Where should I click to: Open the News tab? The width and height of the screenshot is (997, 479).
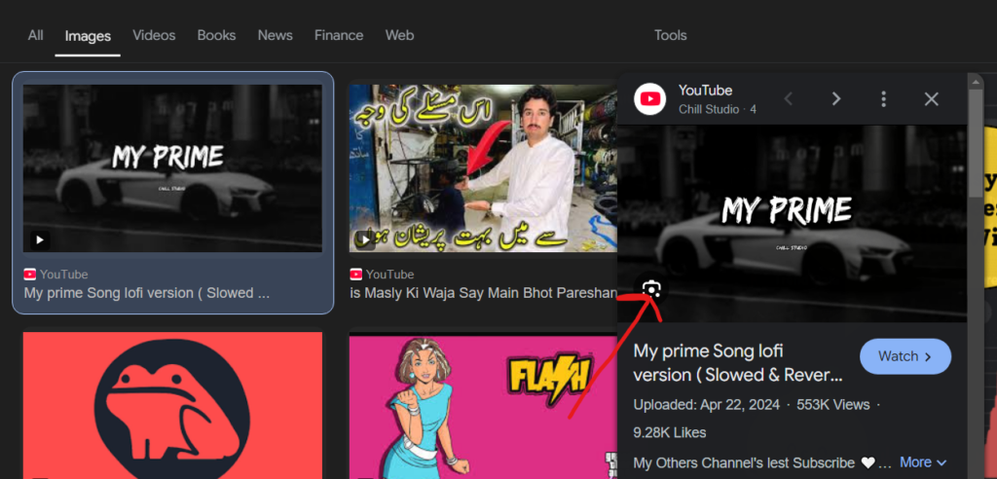(276, 36)
